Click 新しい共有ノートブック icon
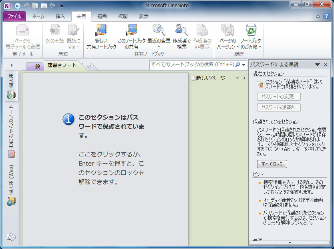334x249 pixels. tap(101, 30)
